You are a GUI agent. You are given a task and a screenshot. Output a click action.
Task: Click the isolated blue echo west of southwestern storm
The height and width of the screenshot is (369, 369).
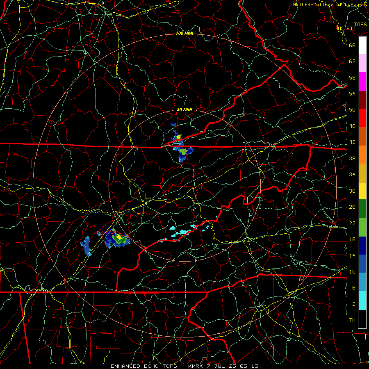tap(86, 246)
